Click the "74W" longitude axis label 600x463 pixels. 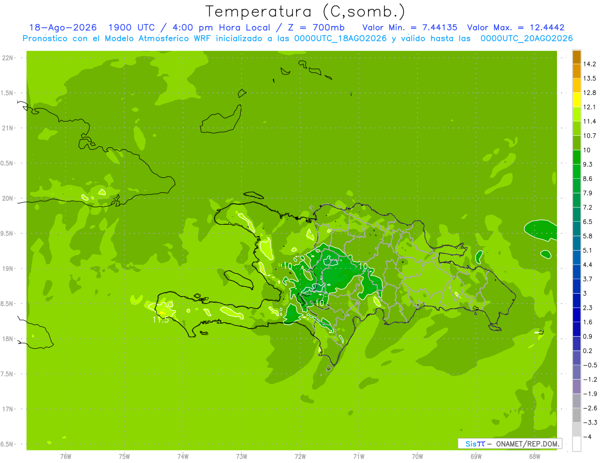coord(183,457)
